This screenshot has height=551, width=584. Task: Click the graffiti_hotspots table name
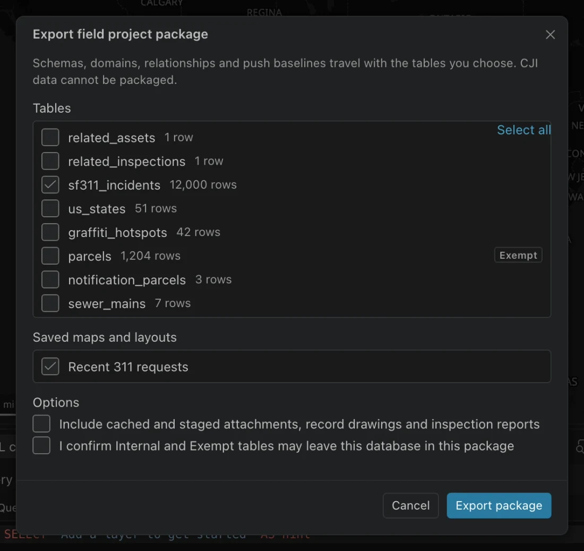[118, 233]
